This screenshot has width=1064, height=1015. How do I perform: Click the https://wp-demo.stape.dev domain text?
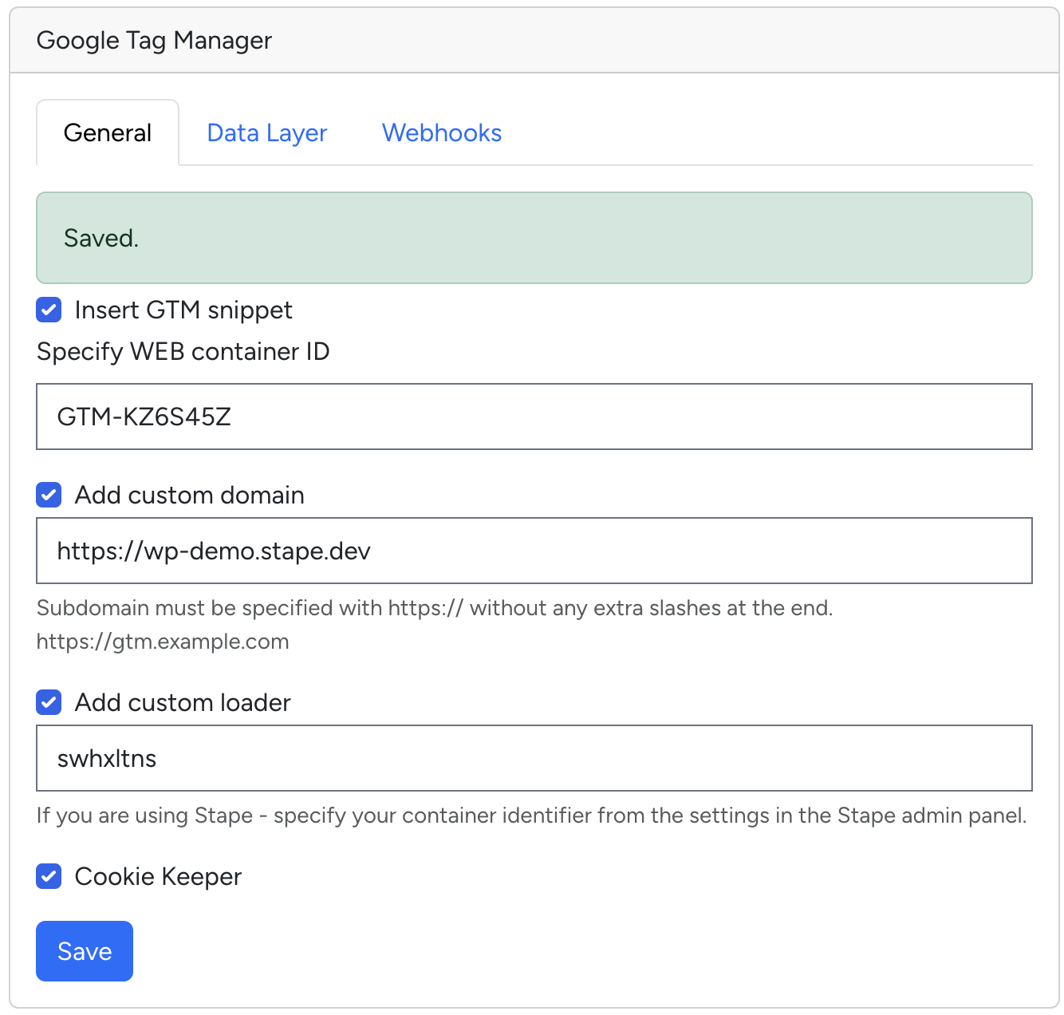coord(213,551)
